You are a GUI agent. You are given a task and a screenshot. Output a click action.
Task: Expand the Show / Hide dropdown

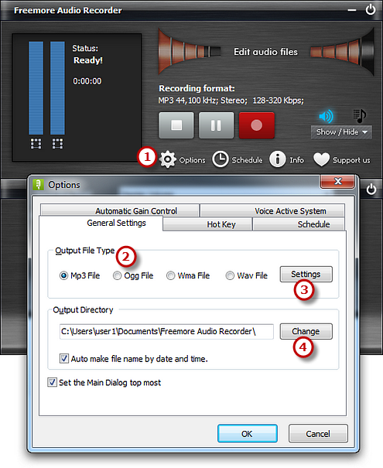pyautogui.click(x=341, y=132)
